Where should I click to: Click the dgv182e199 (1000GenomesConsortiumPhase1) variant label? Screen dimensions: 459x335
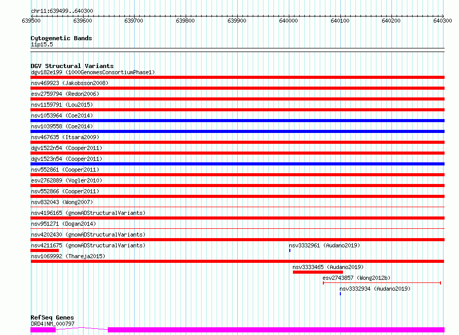(93, 72)
